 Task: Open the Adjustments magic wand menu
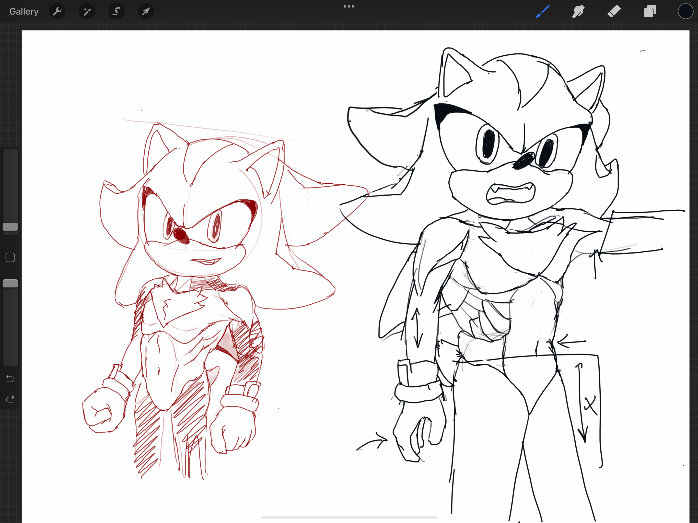click(x=87, y=12)
